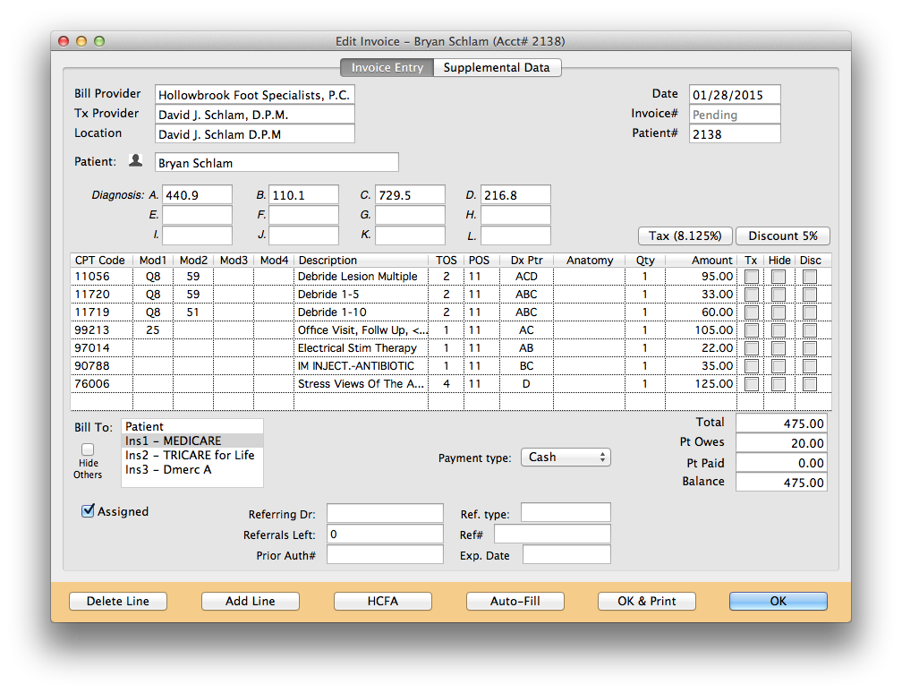
Task: Select Ins2 - TRICARE for Life in Bill To
Action: (190, 455)
